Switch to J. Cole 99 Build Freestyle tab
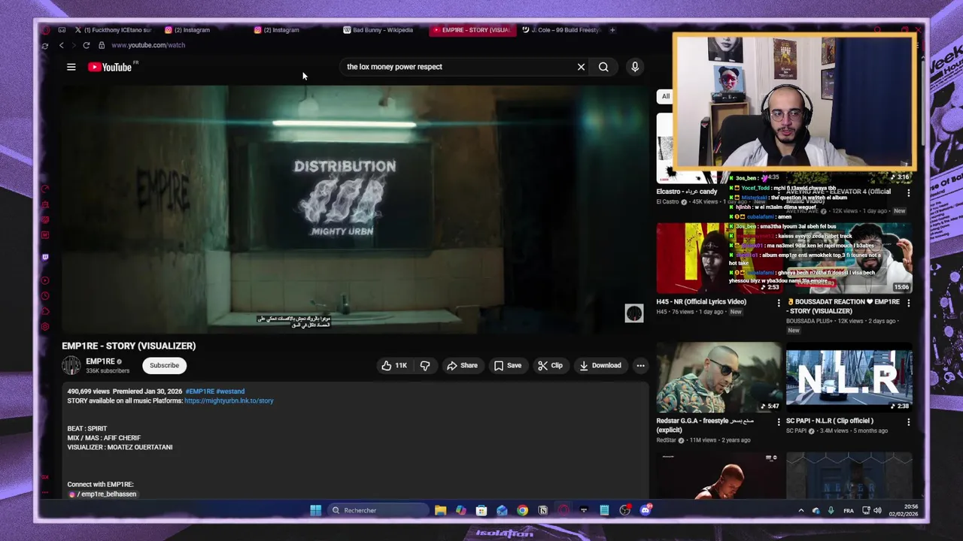 pos(563,30)
